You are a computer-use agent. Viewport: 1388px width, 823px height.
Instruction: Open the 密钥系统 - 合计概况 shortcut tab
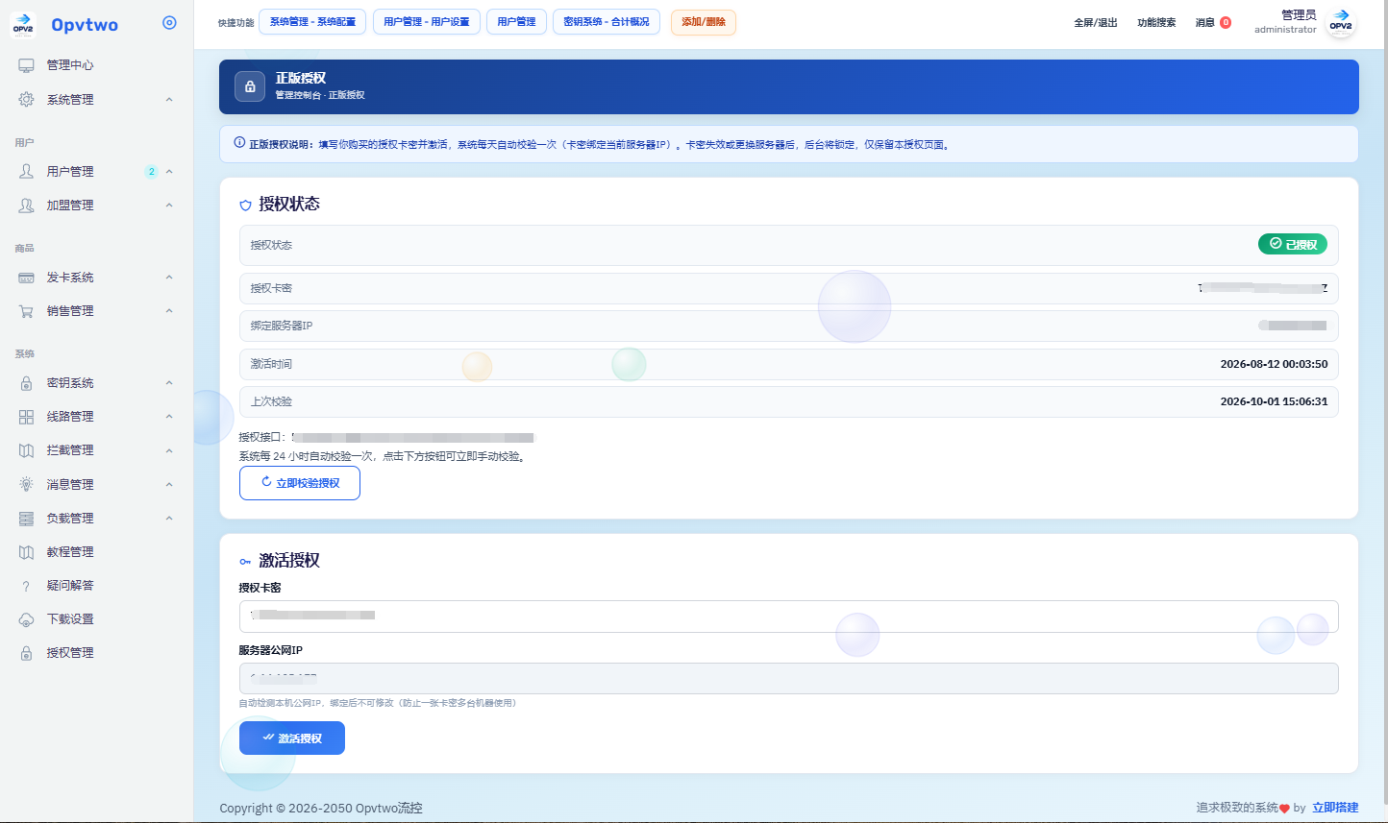coord(607,22)
